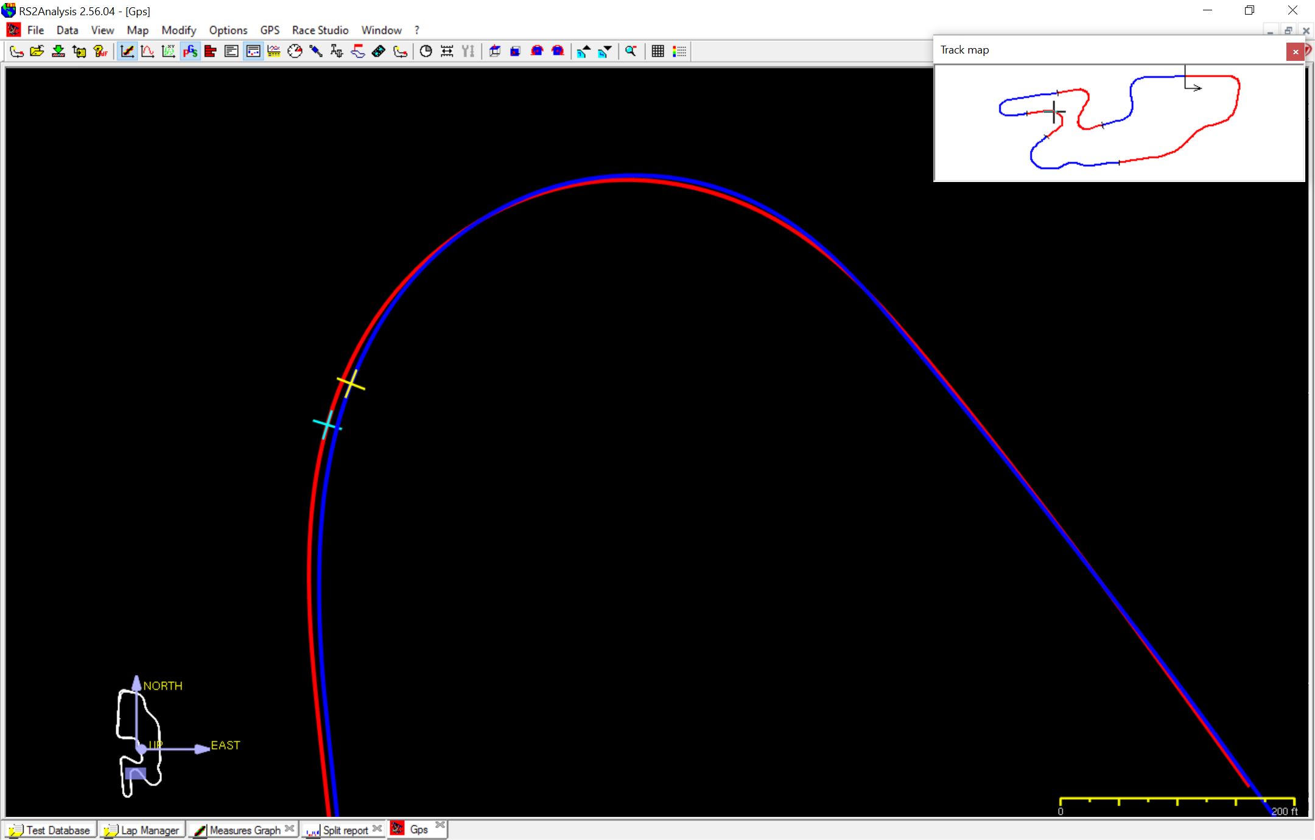Screen dimensions: 1315x840
Task: Open the Modify menu
Action: click(178, 30)
